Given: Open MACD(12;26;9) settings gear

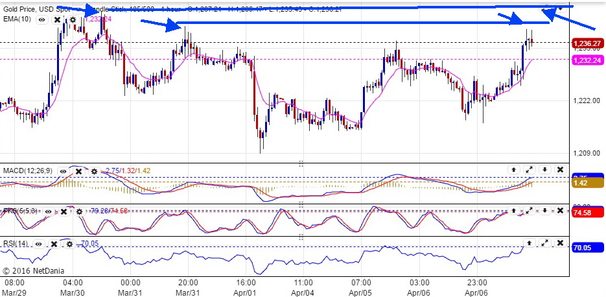Looking at the screenshot, I should tap(94, 171).
